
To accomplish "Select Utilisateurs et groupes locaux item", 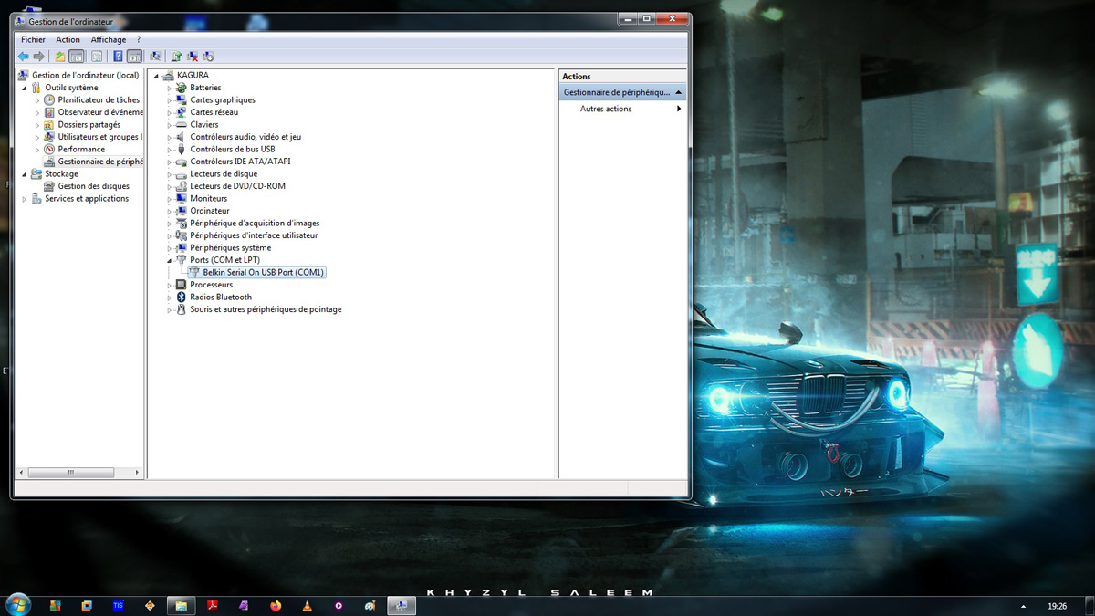I will [99, 137].
